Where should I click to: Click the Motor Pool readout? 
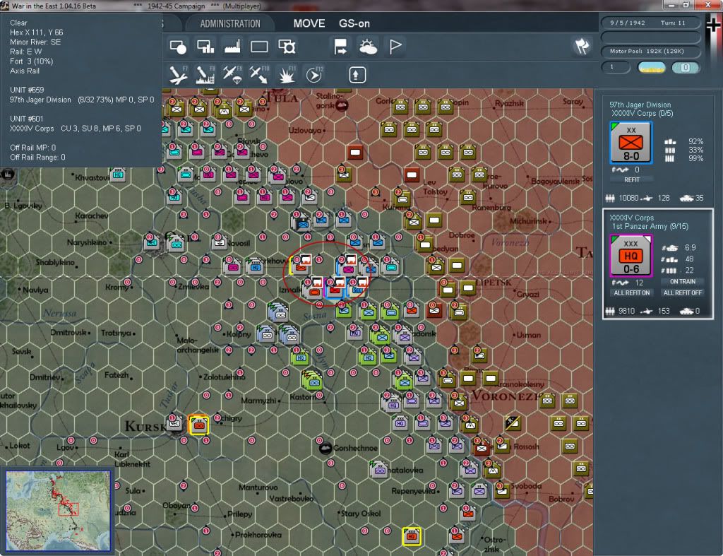650,51
